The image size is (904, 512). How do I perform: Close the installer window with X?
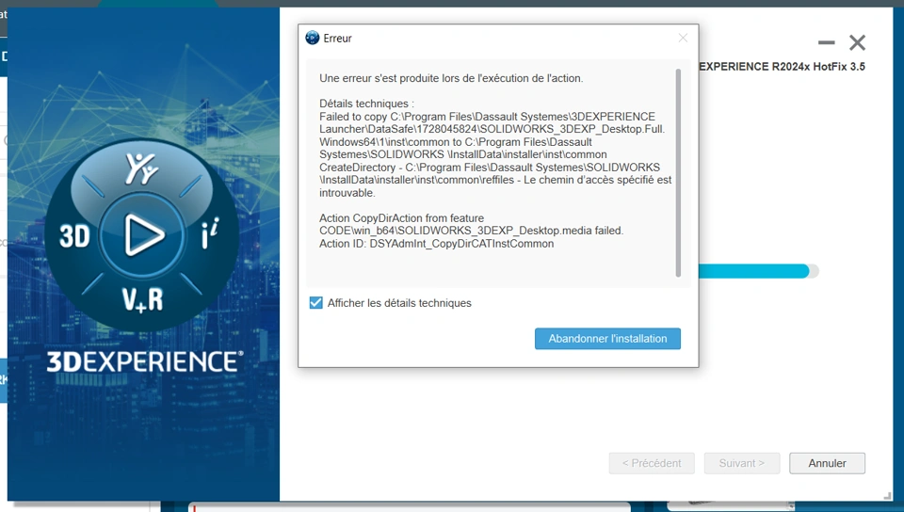click(857, 42)
